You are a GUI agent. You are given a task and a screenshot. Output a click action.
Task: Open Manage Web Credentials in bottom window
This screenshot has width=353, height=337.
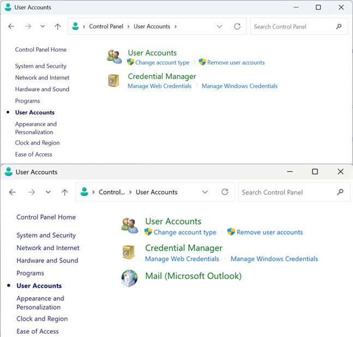point(182,259)
